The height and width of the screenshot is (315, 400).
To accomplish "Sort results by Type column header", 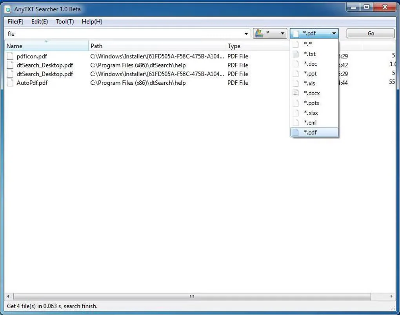I will (258, 46).
